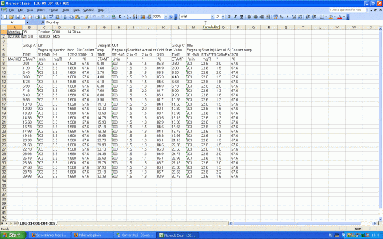
Task: Expand the font name dropdown showing Arial
Action: click(x=213, y=17)
